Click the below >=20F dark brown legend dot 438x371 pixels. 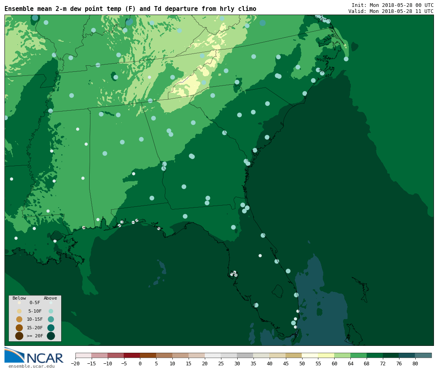19,336
